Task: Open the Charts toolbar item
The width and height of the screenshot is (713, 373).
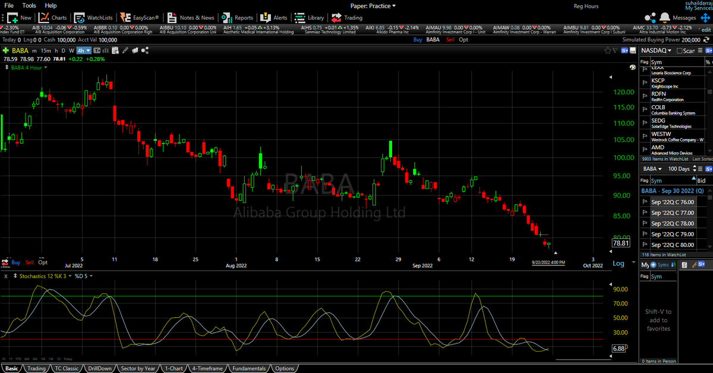Action: pyautogui.click(x=53, y=17)
